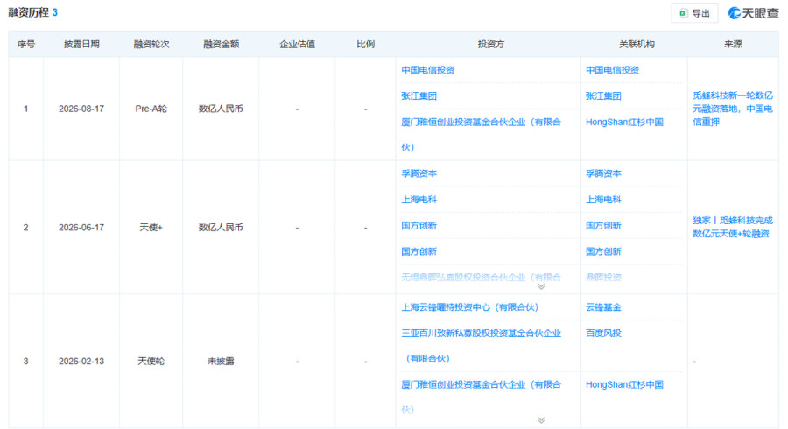
Task: Expand investor list in row 2
Action: (x=541, y=286)
